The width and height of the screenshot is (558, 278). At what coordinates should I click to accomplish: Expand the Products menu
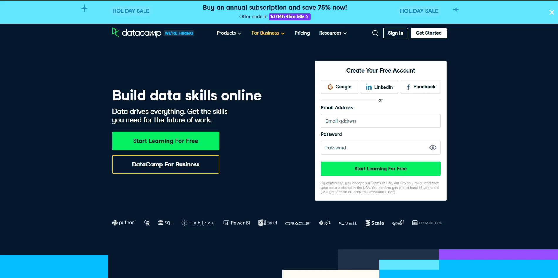click(x=229, y=33)
